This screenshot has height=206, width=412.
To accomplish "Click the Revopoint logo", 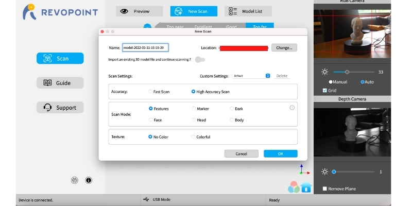I will pyautogui.click(x=60, y=12).
